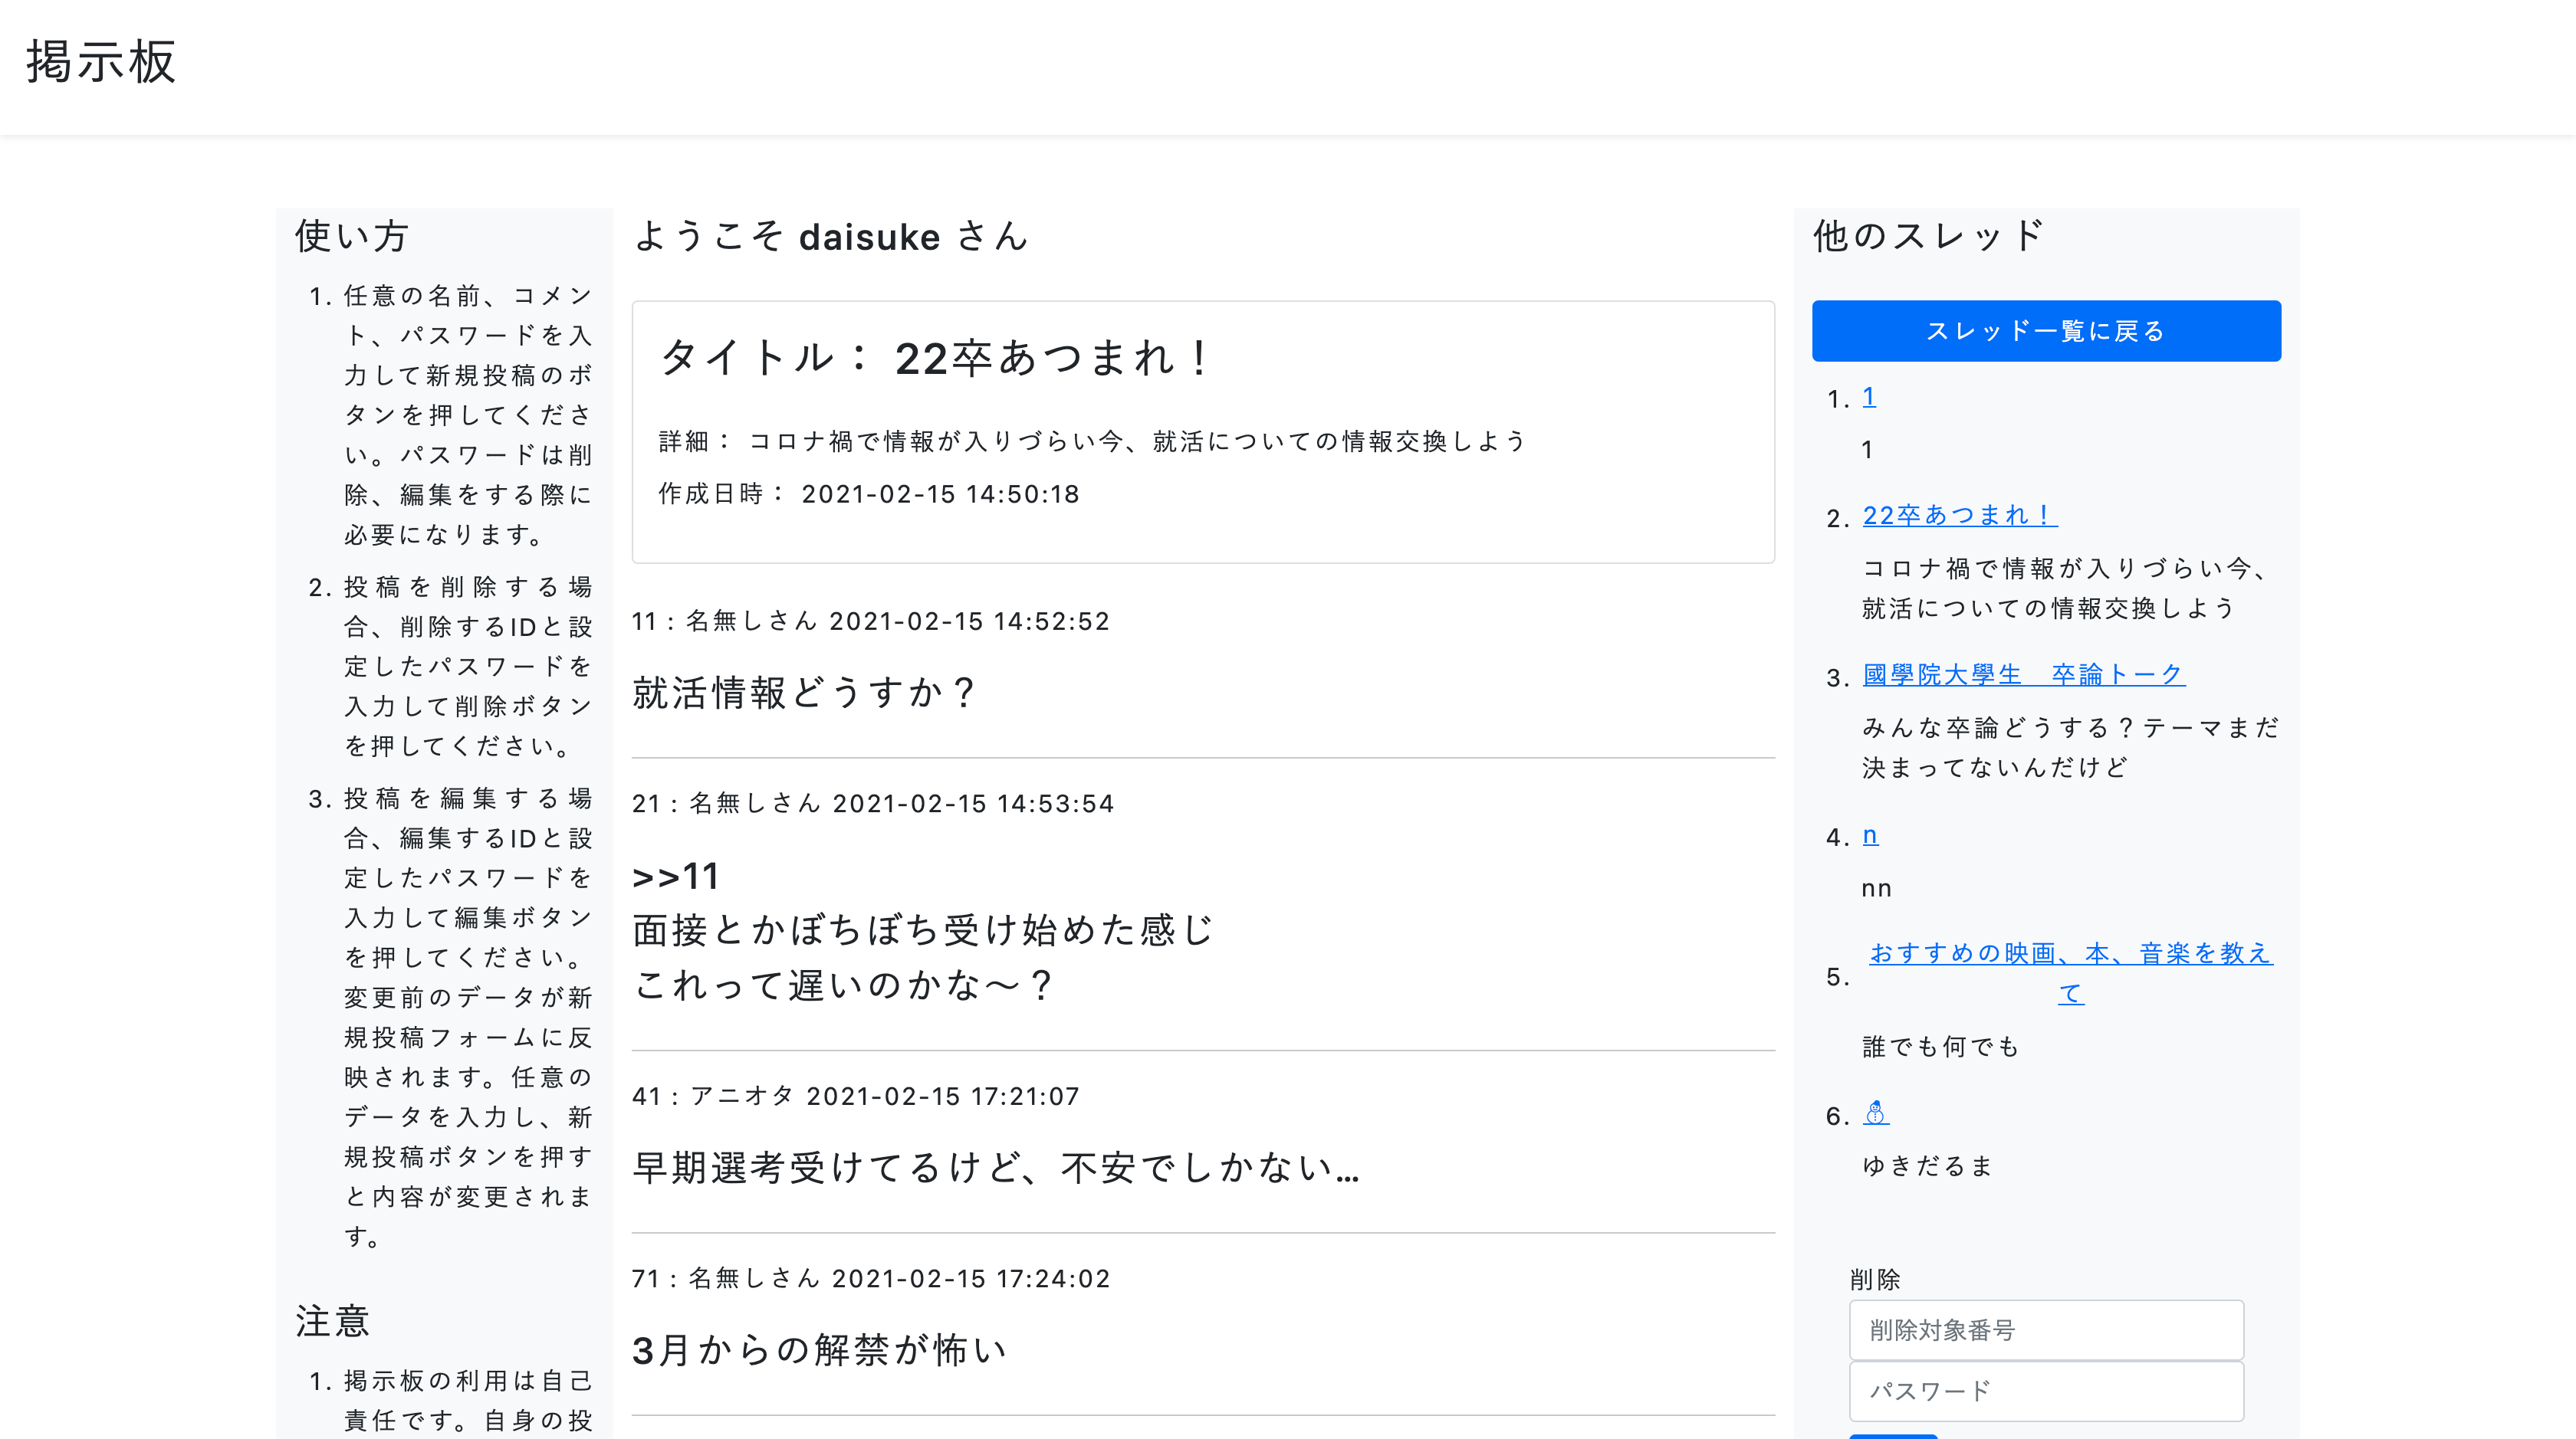Click the スレッド一覧に戻る button

tap(2045, 331)
